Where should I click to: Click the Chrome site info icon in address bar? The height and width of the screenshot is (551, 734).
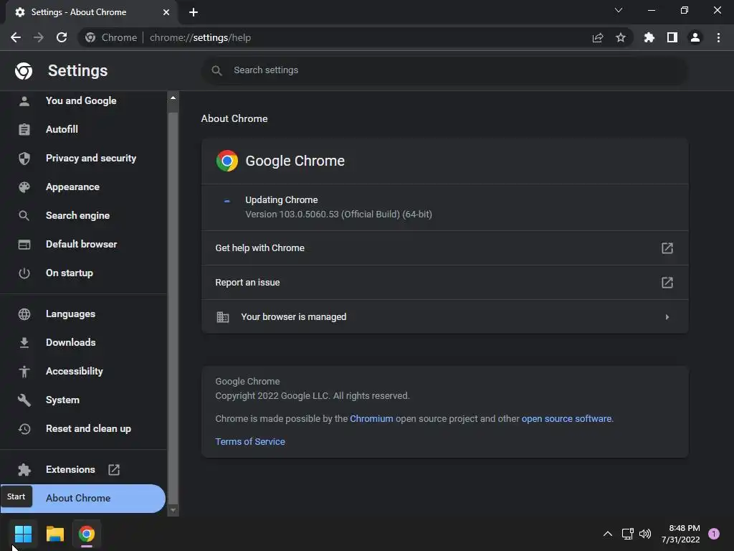point(90,37)
